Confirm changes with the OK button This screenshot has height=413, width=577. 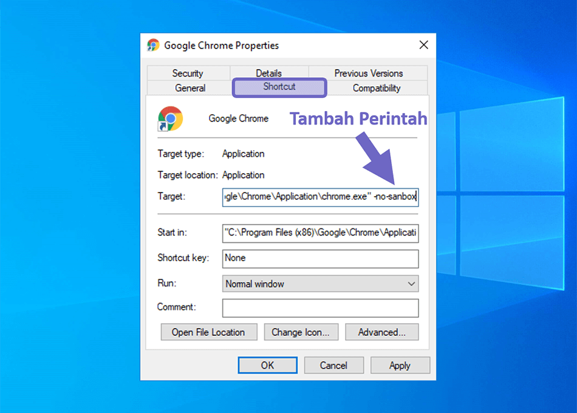pyautogui.click(x=267, y=365)
